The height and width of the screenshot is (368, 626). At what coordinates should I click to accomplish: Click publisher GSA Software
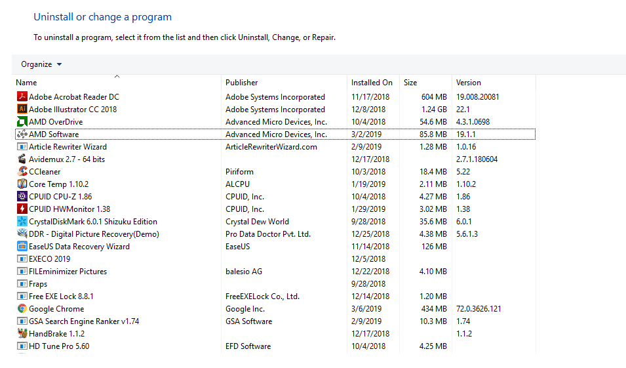click(248, 321)
